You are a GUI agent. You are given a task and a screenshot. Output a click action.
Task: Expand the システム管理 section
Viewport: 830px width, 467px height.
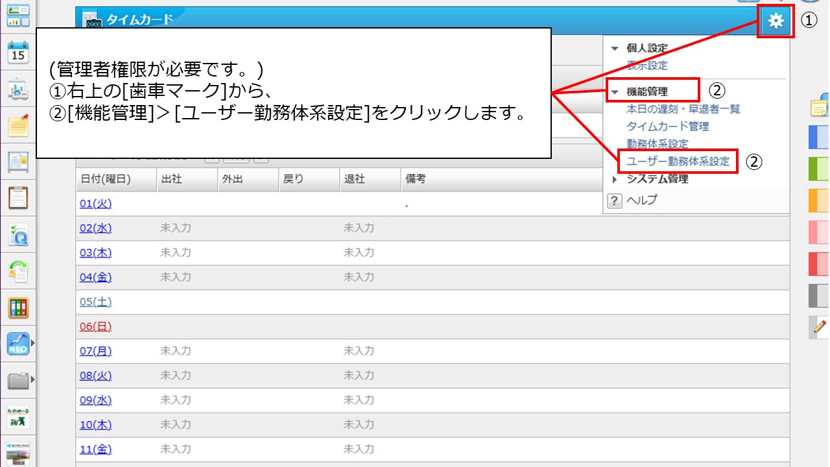tap(615, 180)
